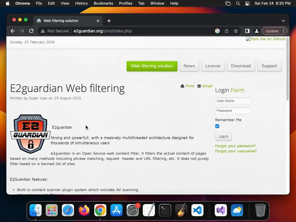Open Visual Studio purple icon in dock
296x222 pixels.
(x=221, y=210)
